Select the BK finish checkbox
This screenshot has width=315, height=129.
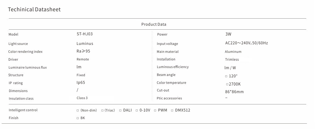pos(78,118)
